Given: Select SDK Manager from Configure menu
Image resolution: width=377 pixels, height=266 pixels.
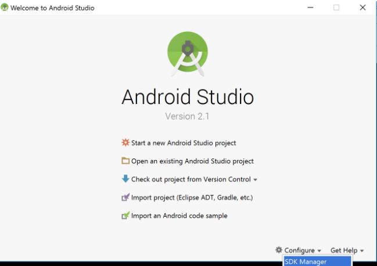Looking at the screenshot, I should tap(317, 261).
